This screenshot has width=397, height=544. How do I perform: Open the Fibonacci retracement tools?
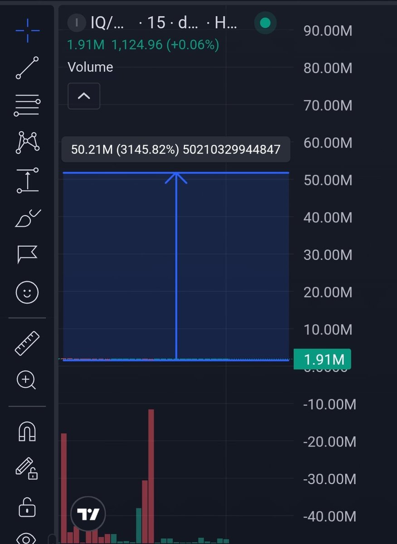tap(28, 105)
